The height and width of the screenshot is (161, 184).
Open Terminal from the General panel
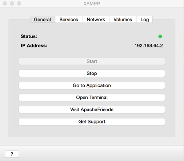click(x=92, y=98)
